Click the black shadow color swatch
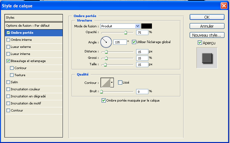Screen dimensions: 230x143 pos(146,26)
